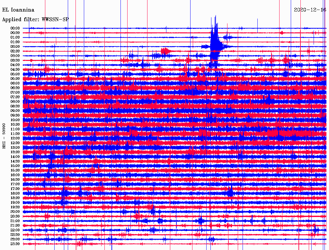Screen dimensions: 329x250
Task: Click the 'HHZ - 50000' axis label
Action: [4, 136]
